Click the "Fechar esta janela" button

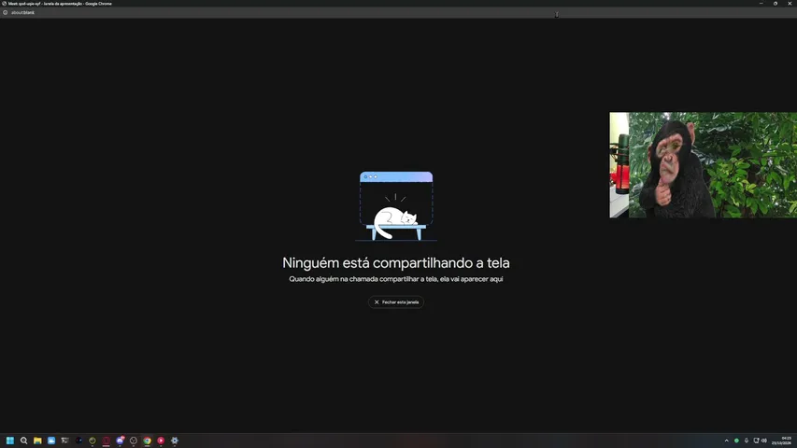[396, 301]
